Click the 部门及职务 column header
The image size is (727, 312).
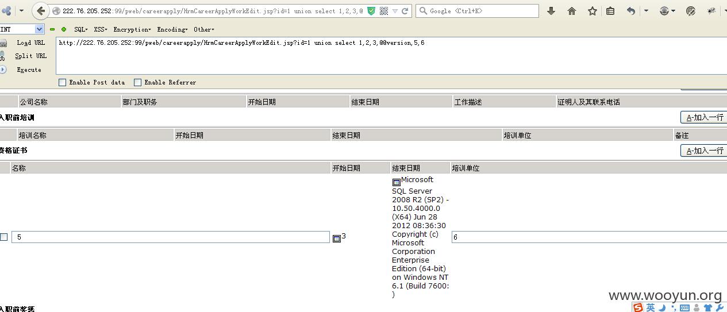coord(183,102)
